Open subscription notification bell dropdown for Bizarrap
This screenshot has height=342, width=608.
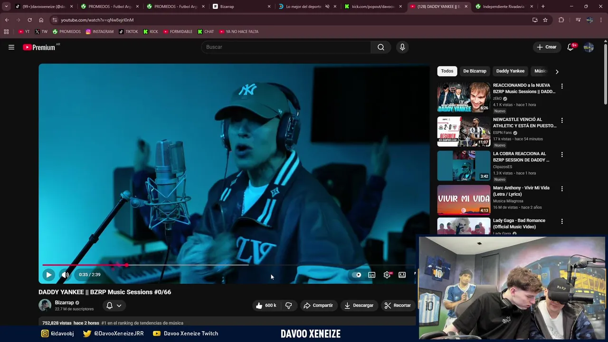pyautogui.click(x=114, y=305)
